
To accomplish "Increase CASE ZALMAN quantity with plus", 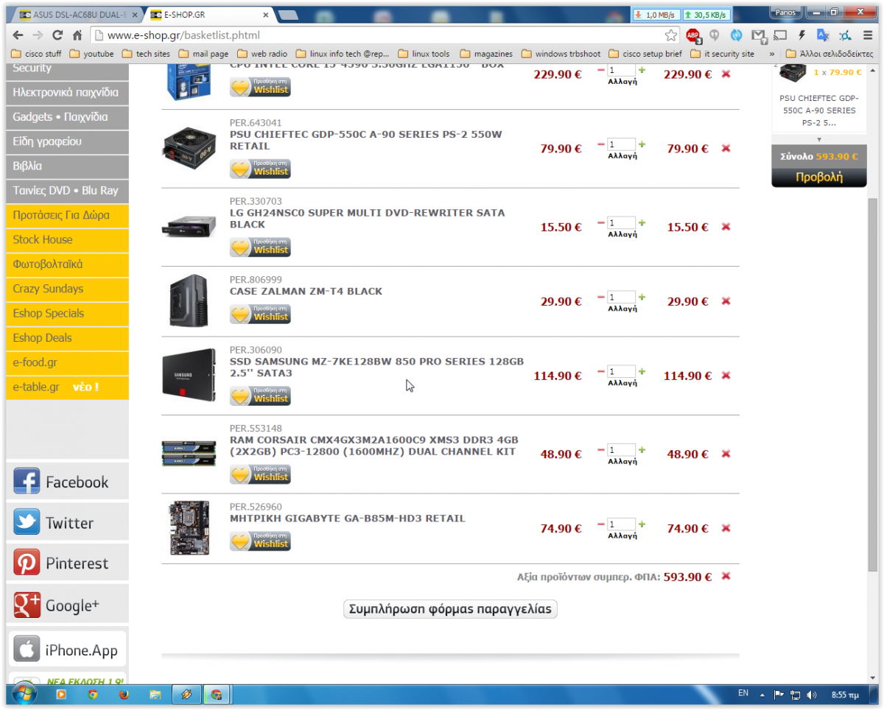I will coord(642,297).
